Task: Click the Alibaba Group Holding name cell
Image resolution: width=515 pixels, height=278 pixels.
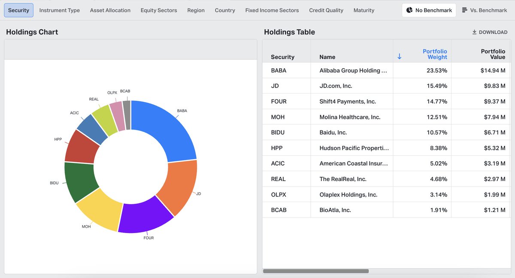Action: point(351,70)
